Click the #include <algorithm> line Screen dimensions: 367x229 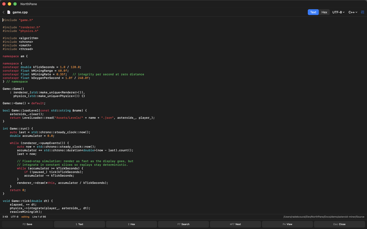click(x=20, y=38)
